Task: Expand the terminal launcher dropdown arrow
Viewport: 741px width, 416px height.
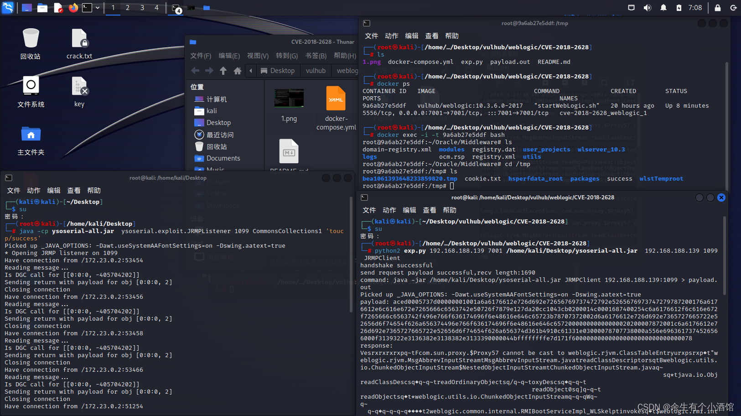Action: (98, 8)
